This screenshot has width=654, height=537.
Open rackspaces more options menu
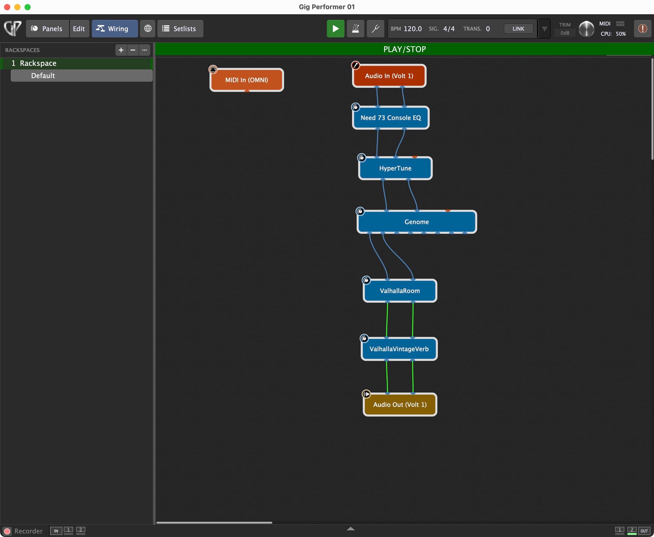145,50
